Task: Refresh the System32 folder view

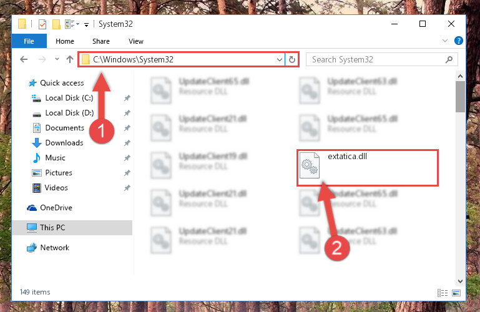Action: 292,59
